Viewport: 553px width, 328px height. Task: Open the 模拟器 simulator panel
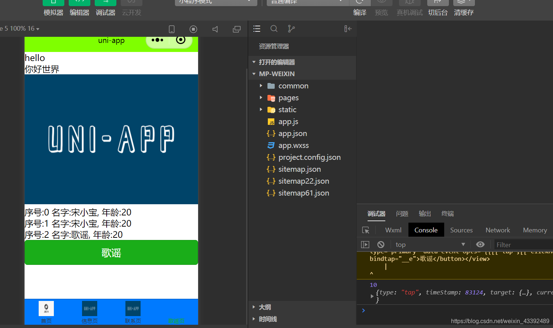click(x=53, y=8)
